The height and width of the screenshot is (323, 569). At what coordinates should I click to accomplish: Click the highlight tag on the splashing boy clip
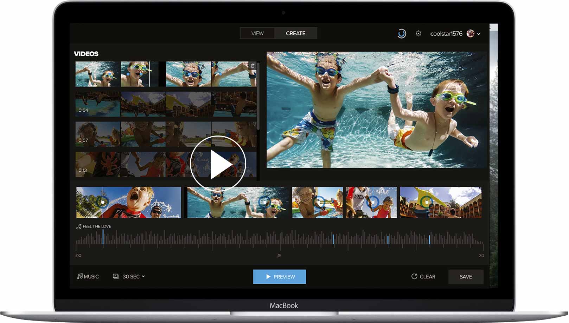(102, 202)
